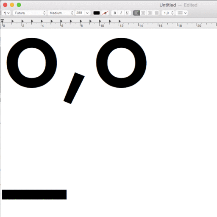Open the black text color swatch

(x=97, y=13)
